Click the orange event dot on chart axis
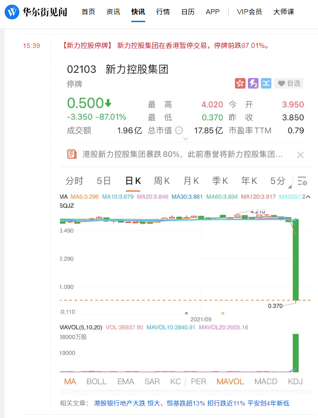The width and height of the screenshot is (318, 418). click(x=223, y=313)
